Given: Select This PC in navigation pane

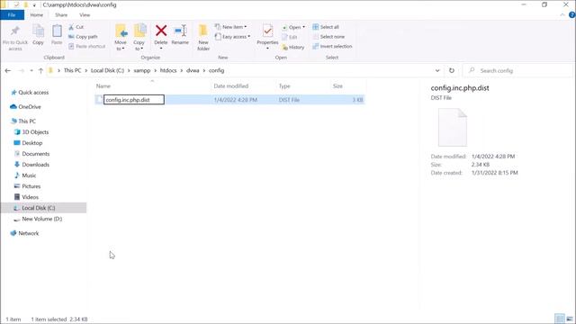Looking at the screenshot, I should 23,121.
